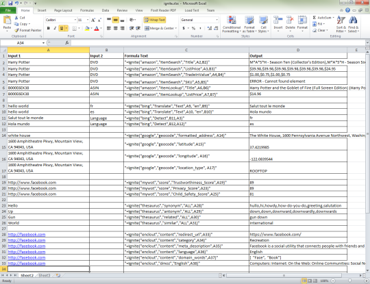Select column C header
The width and height of the screenshot is (370, 284).
186,50
